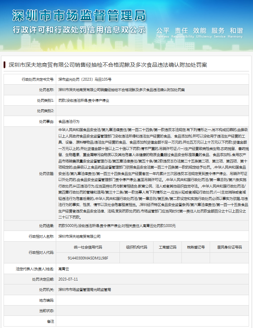Click the credit code 91440300MA5DM1L98F

coord(88,258)
